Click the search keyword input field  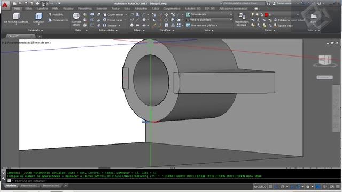click(x=244, y=3)
